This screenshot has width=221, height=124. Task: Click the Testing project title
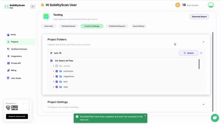[x=58, y=15]
